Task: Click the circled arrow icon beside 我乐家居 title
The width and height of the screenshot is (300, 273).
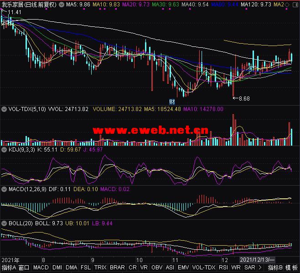Action: (62, 5)
